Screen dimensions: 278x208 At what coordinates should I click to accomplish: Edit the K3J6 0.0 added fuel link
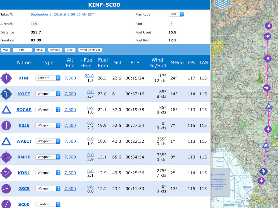[90, 123]
